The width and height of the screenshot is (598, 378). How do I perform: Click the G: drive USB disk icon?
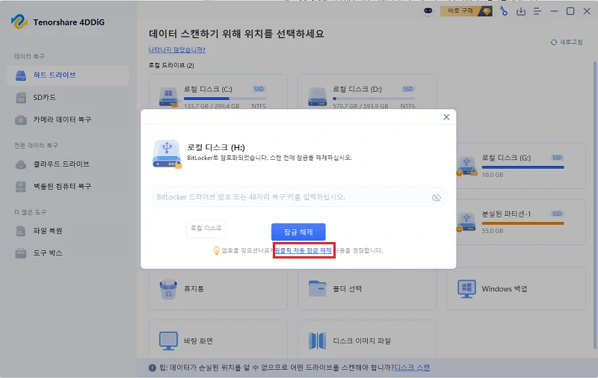tap(466, 166)
